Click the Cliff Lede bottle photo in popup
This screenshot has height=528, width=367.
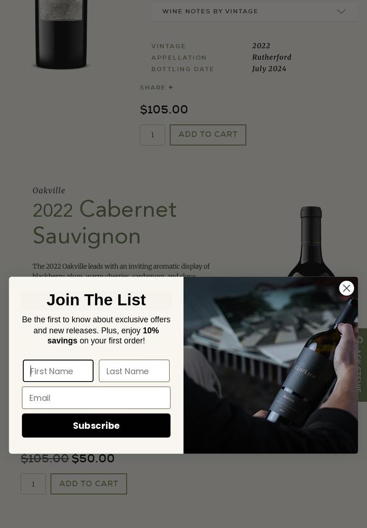(x=271, y=365)
